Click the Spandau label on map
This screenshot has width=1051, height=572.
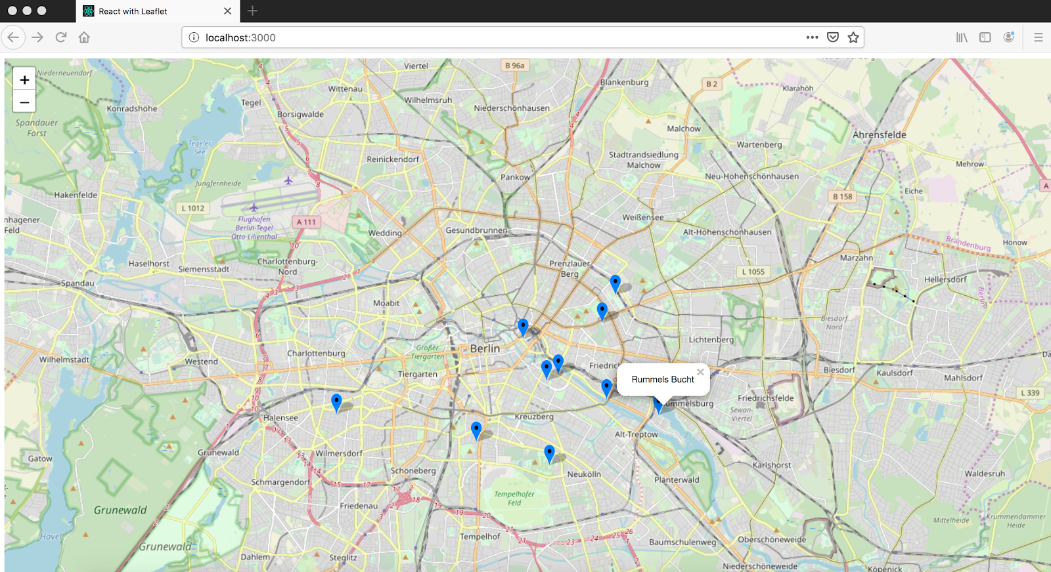pos(78,283)
